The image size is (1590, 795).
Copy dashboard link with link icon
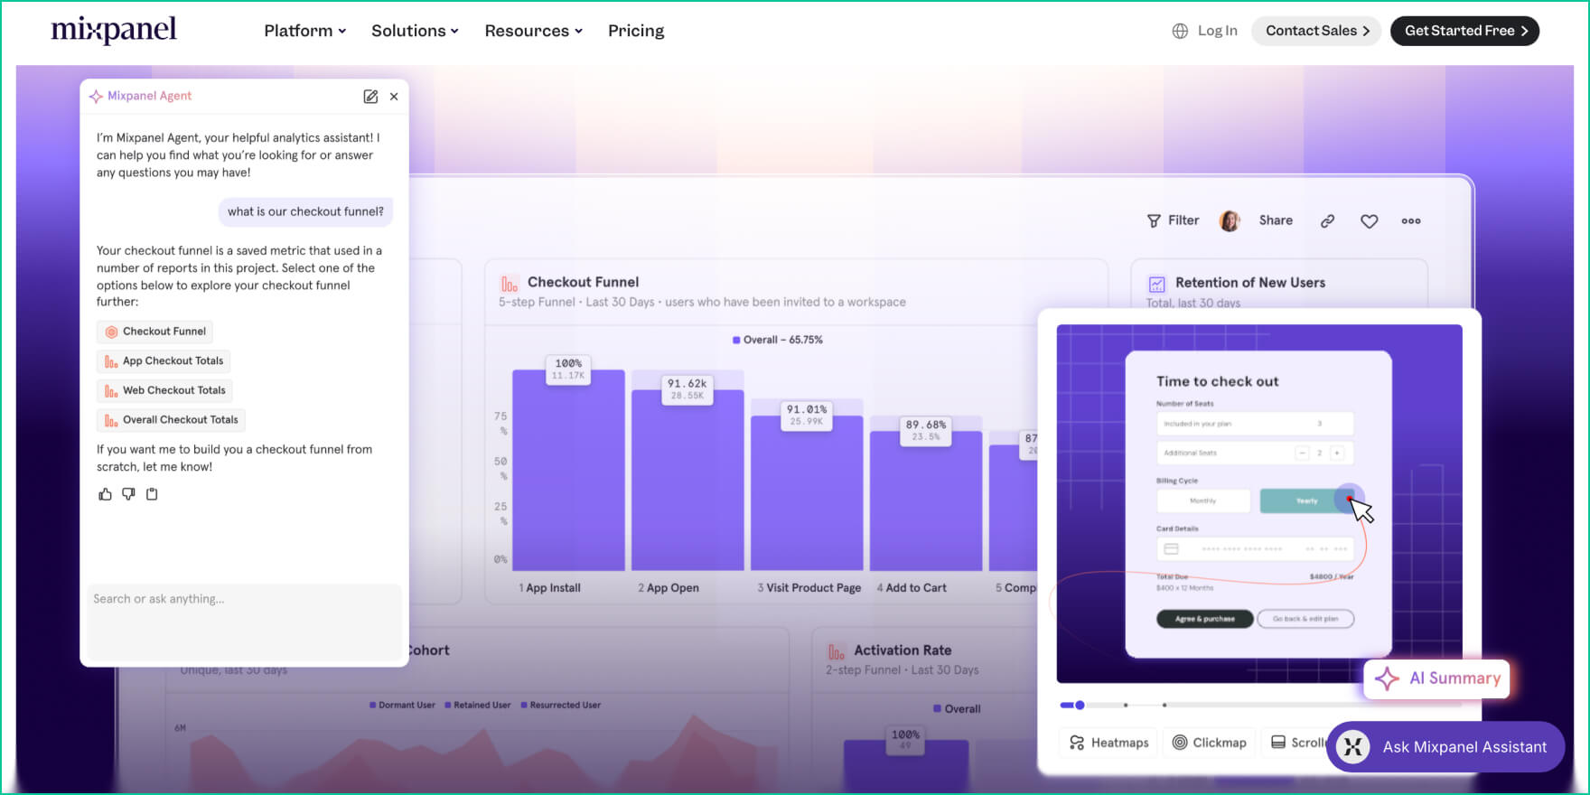1327,220
